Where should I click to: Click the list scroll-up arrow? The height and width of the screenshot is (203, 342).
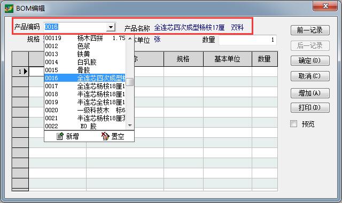pos(130,38)
